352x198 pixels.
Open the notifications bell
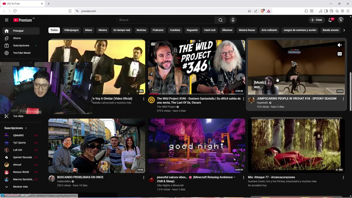[330, 20]
